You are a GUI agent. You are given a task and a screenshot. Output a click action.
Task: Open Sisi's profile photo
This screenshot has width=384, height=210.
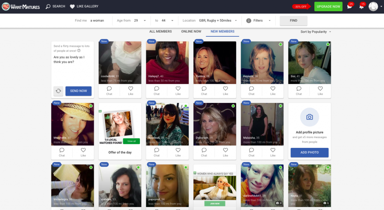pos(309,63)
